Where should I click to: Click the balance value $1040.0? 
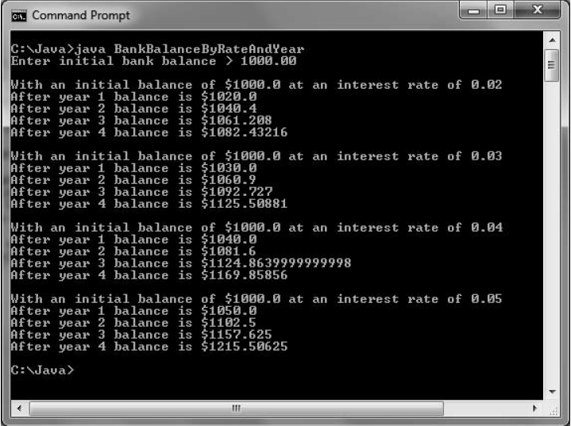229,240
